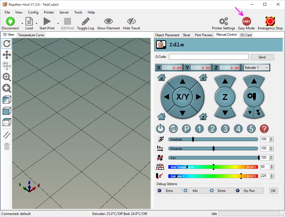Click the red Emergency Stop icon

tap(270, 21)
